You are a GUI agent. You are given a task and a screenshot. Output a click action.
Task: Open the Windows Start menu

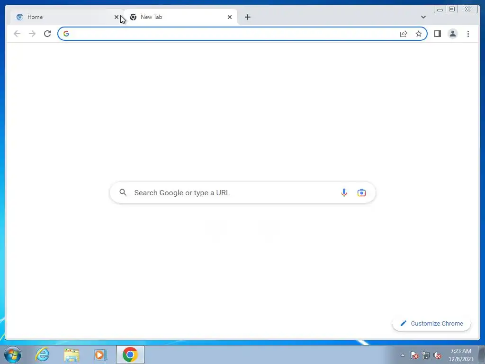(x=13, y=355)
